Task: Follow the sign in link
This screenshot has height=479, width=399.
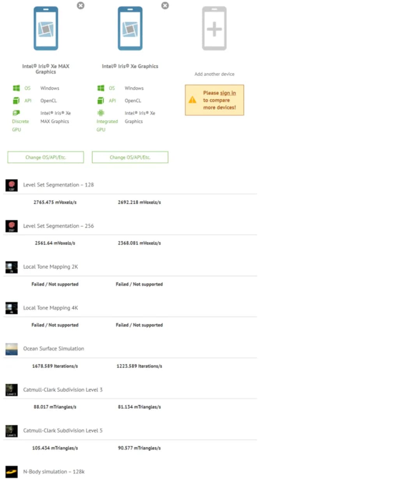Action: click(228, 93)
